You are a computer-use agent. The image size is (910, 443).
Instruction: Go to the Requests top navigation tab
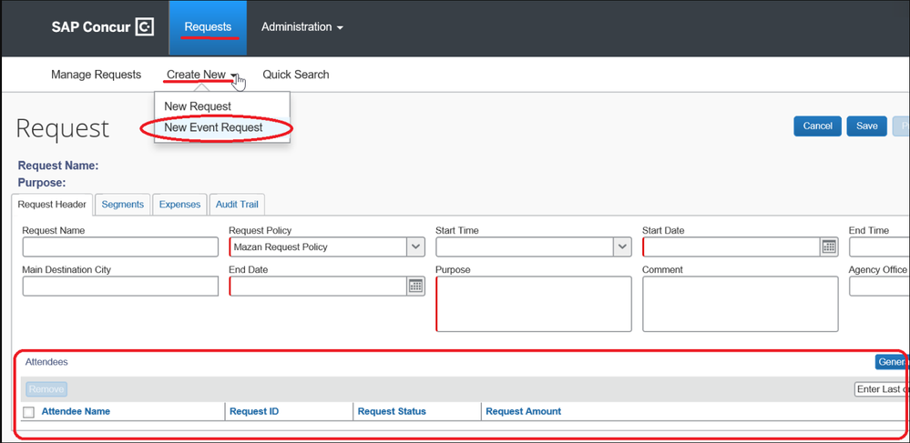[208, 27]
